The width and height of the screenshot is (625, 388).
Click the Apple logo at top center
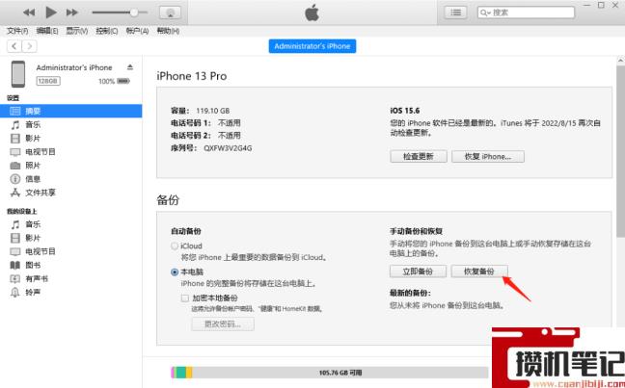point(312,13)
